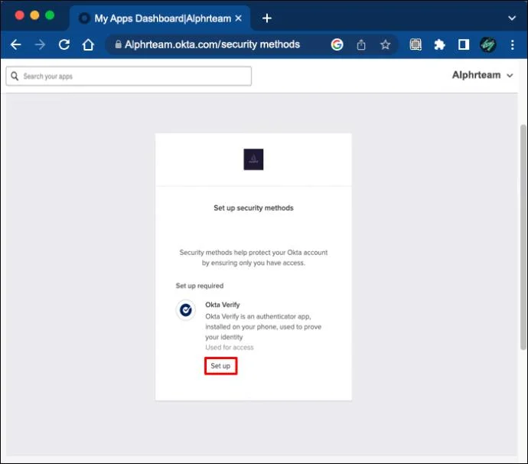Click the 'Used for access' text
Screen dimensions: 528x464
pyautogui.click(x=230, y=348)
